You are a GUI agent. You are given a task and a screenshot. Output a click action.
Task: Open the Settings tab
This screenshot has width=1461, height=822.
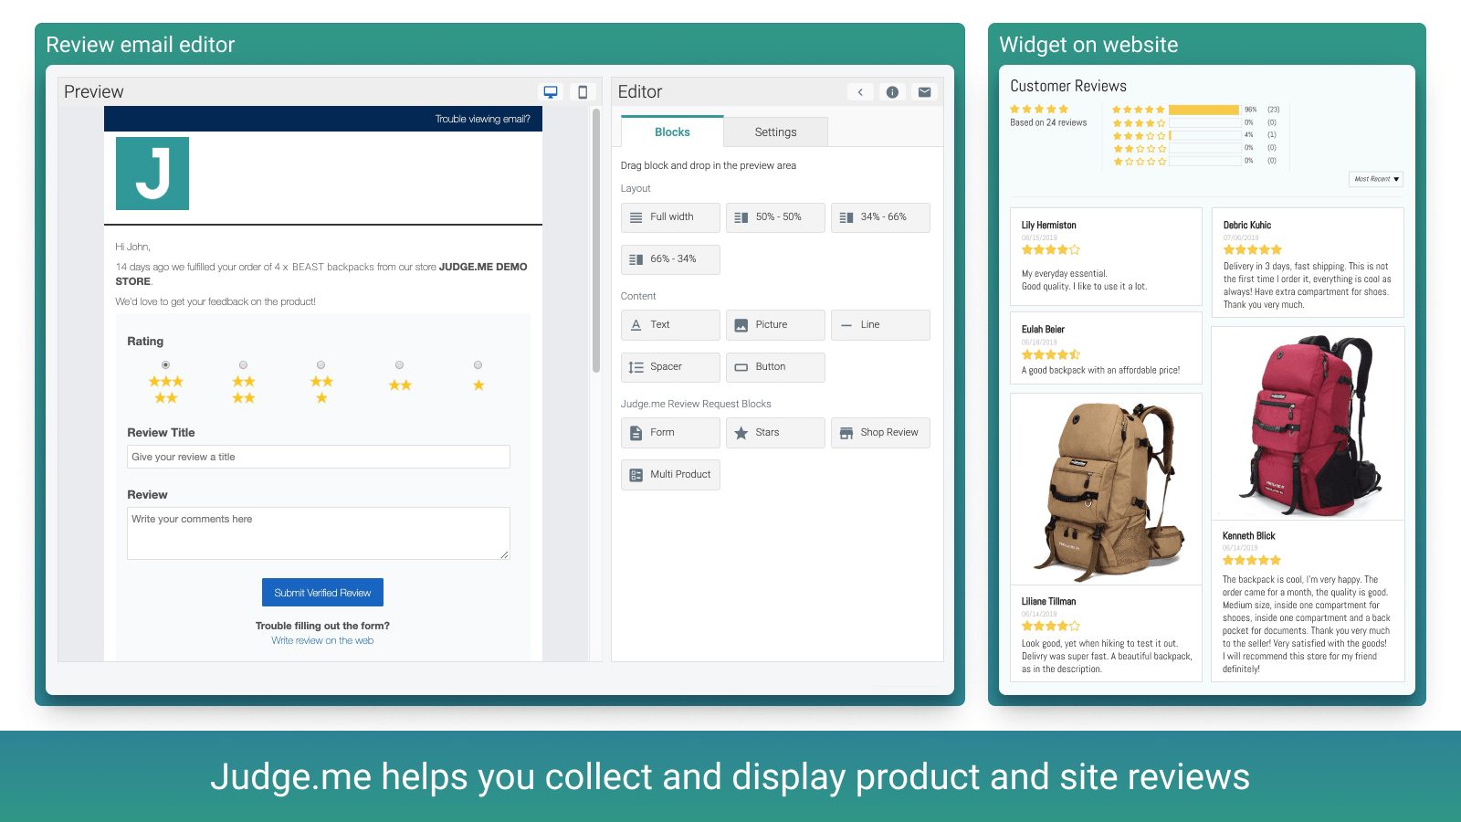(x=775, y=132)
